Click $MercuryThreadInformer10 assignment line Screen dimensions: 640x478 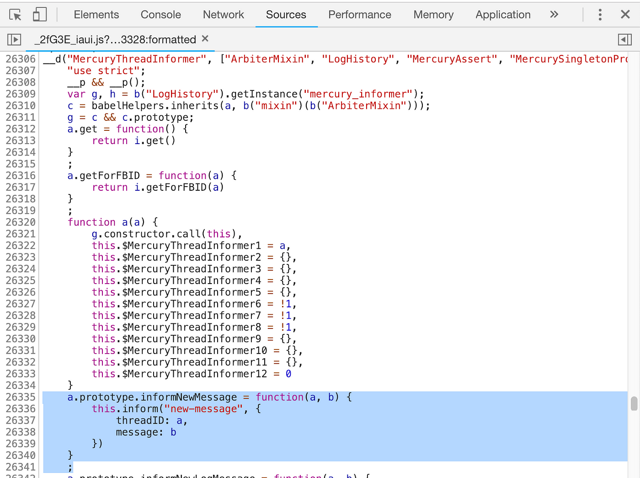[x=197, y=351]
